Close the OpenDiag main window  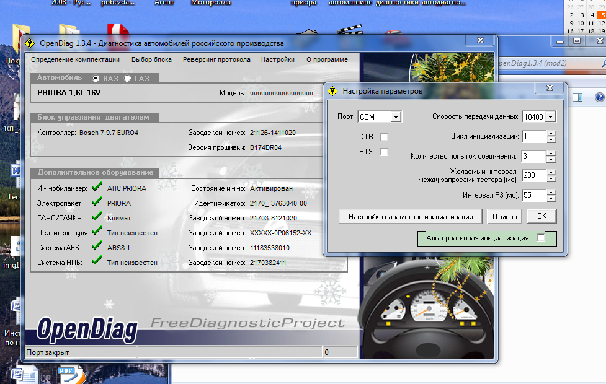click(x=480, y=40)
